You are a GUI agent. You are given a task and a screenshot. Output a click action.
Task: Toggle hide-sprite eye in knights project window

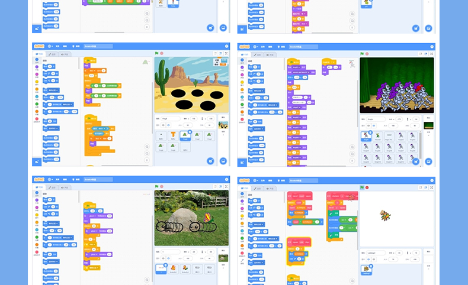(374, 126)
